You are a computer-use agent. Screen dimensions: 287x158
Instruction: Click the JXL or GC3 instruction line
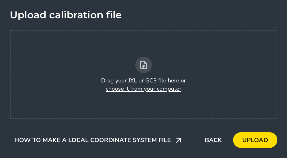[x=143, y=81]
